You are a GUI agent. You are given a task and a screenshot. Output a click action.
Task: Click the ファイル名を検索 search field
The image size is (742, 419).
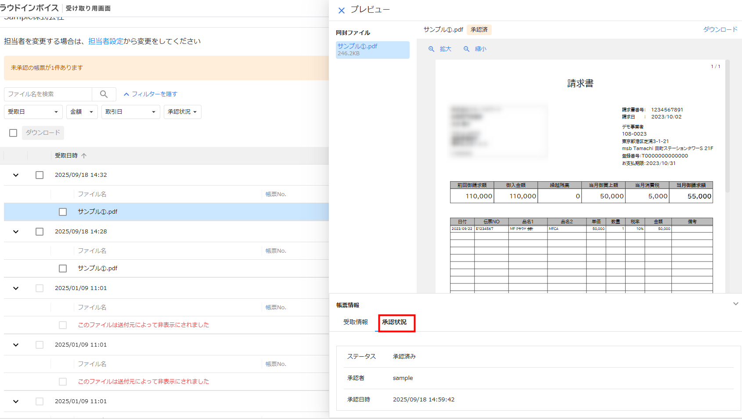[48, 94]
